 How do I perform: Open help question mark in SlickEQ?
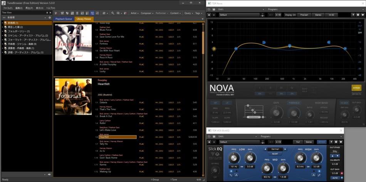click(331, 142)
